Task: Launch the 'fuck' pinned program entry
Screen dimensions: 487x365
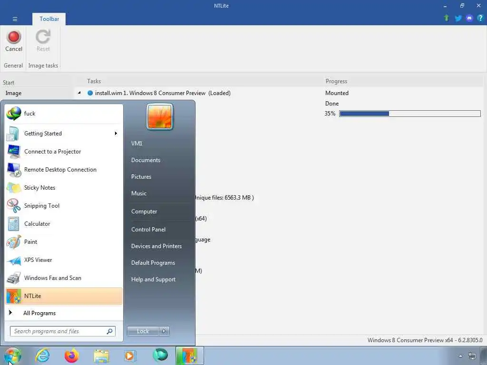Action: tap(64, 114)
